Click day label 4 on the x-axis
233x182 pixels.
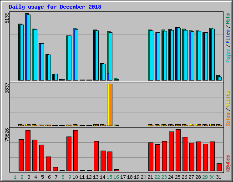[35, 177]
